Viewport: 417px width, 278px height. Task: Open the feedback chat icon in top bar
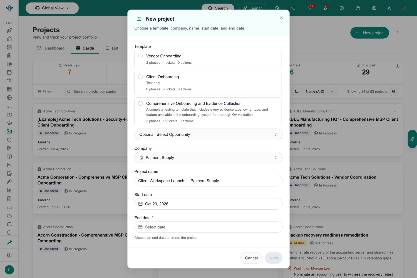tap(342, 8)
